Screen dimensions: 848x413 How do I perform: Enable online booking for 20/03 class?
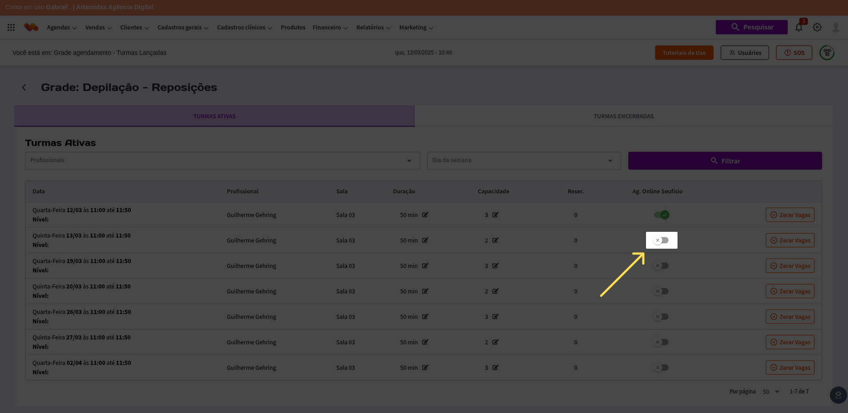661,291
